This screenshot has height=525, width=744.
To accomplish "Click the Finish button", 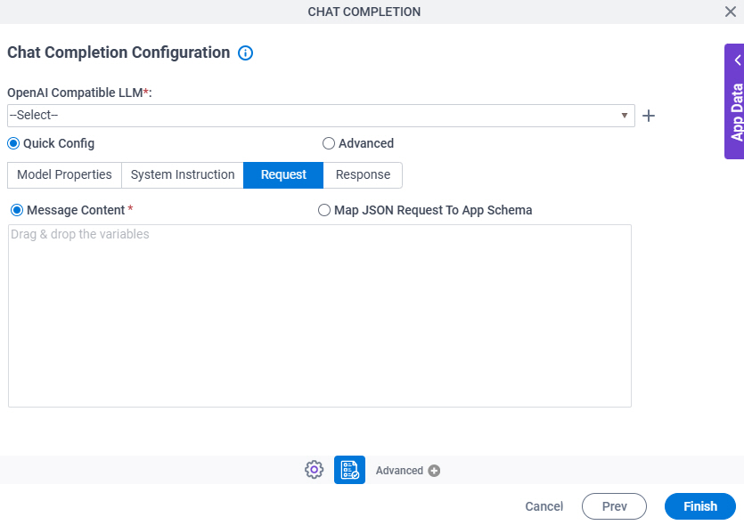I will [699, 506].
